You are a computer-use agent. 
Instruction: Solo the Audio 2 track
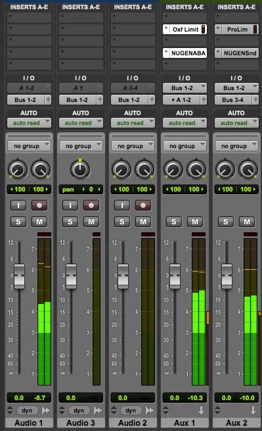[x=122, y=222]
